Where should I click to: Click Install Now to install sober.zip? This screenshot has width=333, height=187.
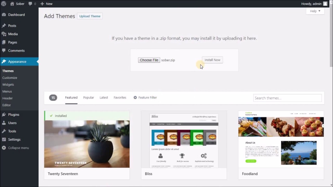pos(212,60)
